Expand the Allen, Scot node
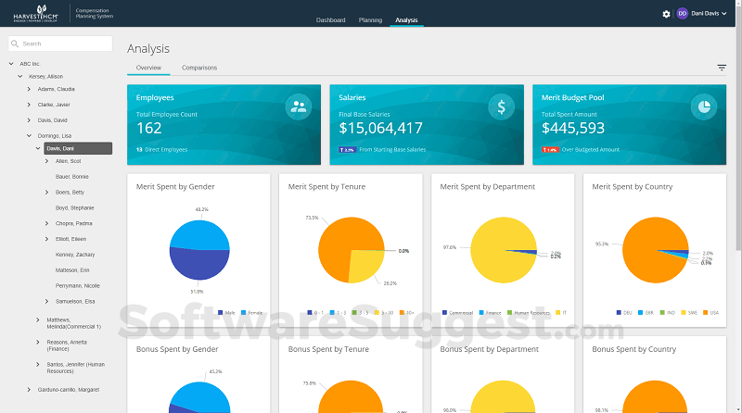Viewport: 742px width, 413px height. [47, 161]
